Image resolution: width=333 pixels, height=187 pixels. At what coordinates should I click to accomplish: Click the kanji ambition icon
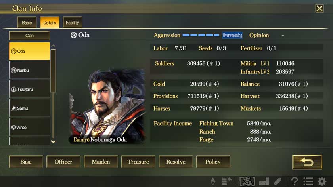coord(247,181)
